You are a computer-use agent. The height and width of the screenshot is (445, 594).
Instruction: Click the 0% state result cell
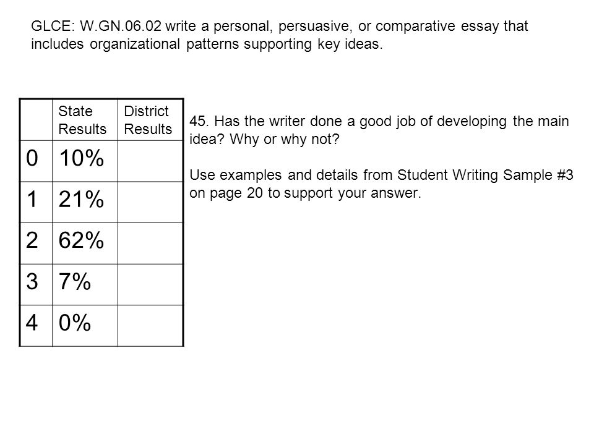(85, 326)
